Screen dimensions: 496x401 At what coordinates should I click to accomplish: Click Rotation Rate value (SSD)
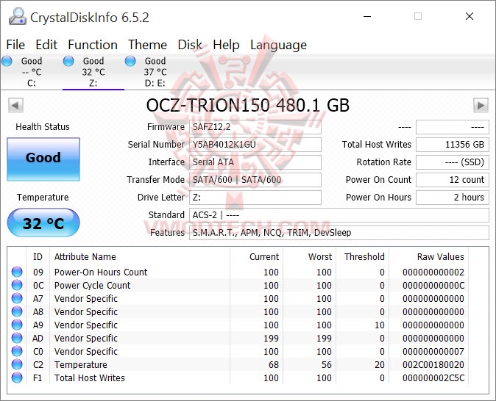[453, 162]
